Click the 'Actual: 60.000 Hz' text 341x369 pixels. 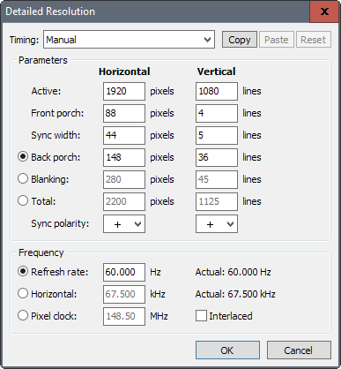point(234,272)
